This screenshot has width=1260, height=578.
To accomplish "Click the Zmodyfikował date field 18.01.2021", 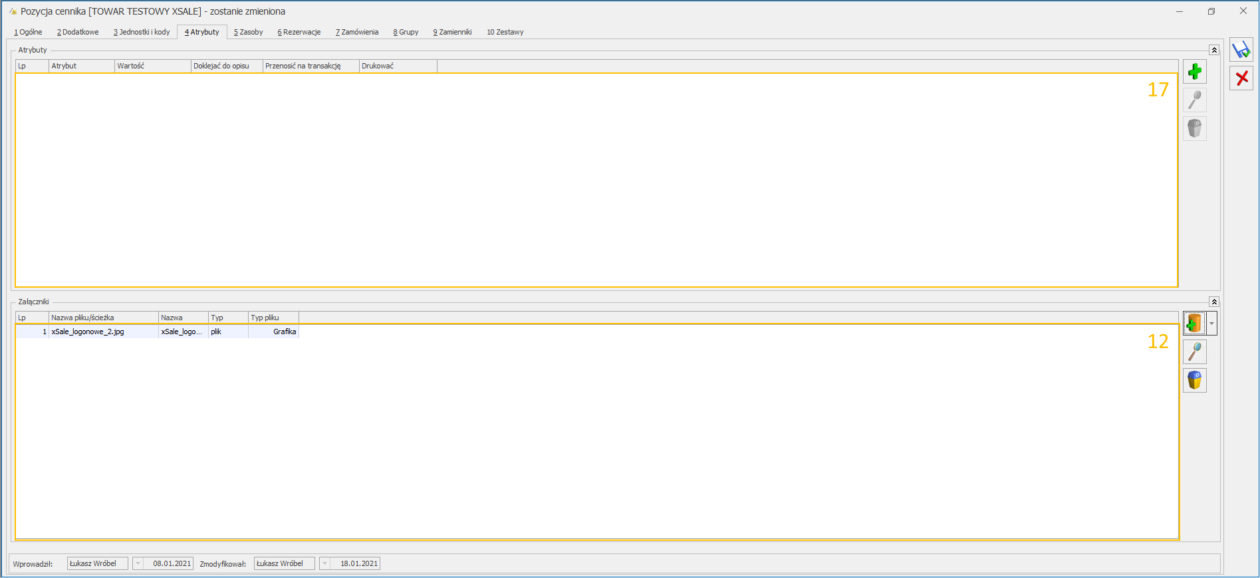I will pyautogui.click(x=358, y=564).
